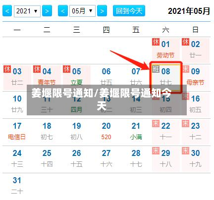The height and width of the screenshot is (200, 214).
Task: Select May 31 二十
Action: [17, 186]
